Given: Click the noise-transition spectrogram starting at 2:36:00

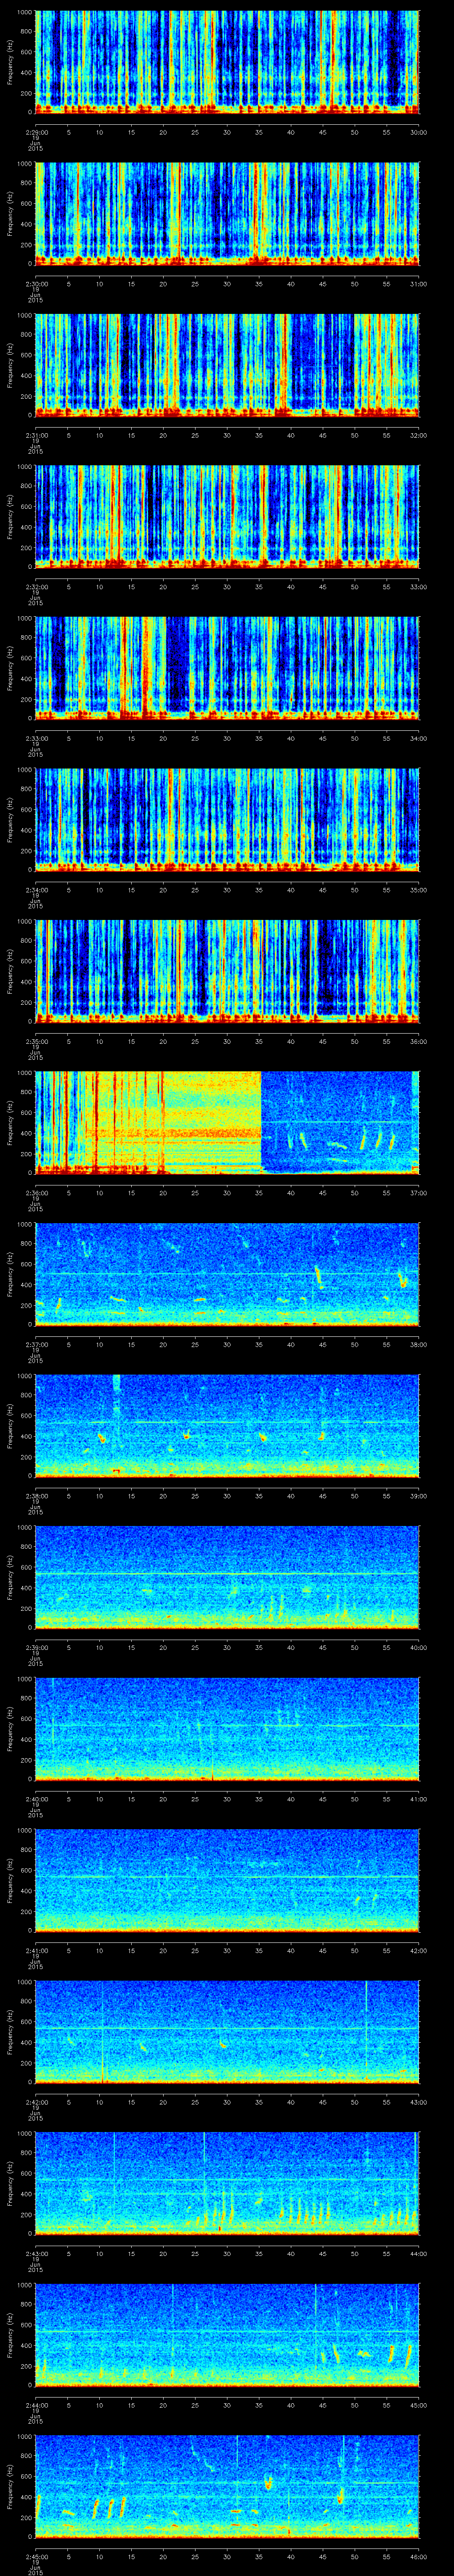Looking at the screenshot, I should pyautogui.click(x=227, y=1122).
